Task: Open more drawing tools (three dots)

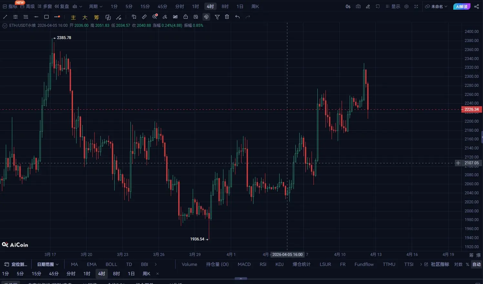Action: tap(57, 17)
